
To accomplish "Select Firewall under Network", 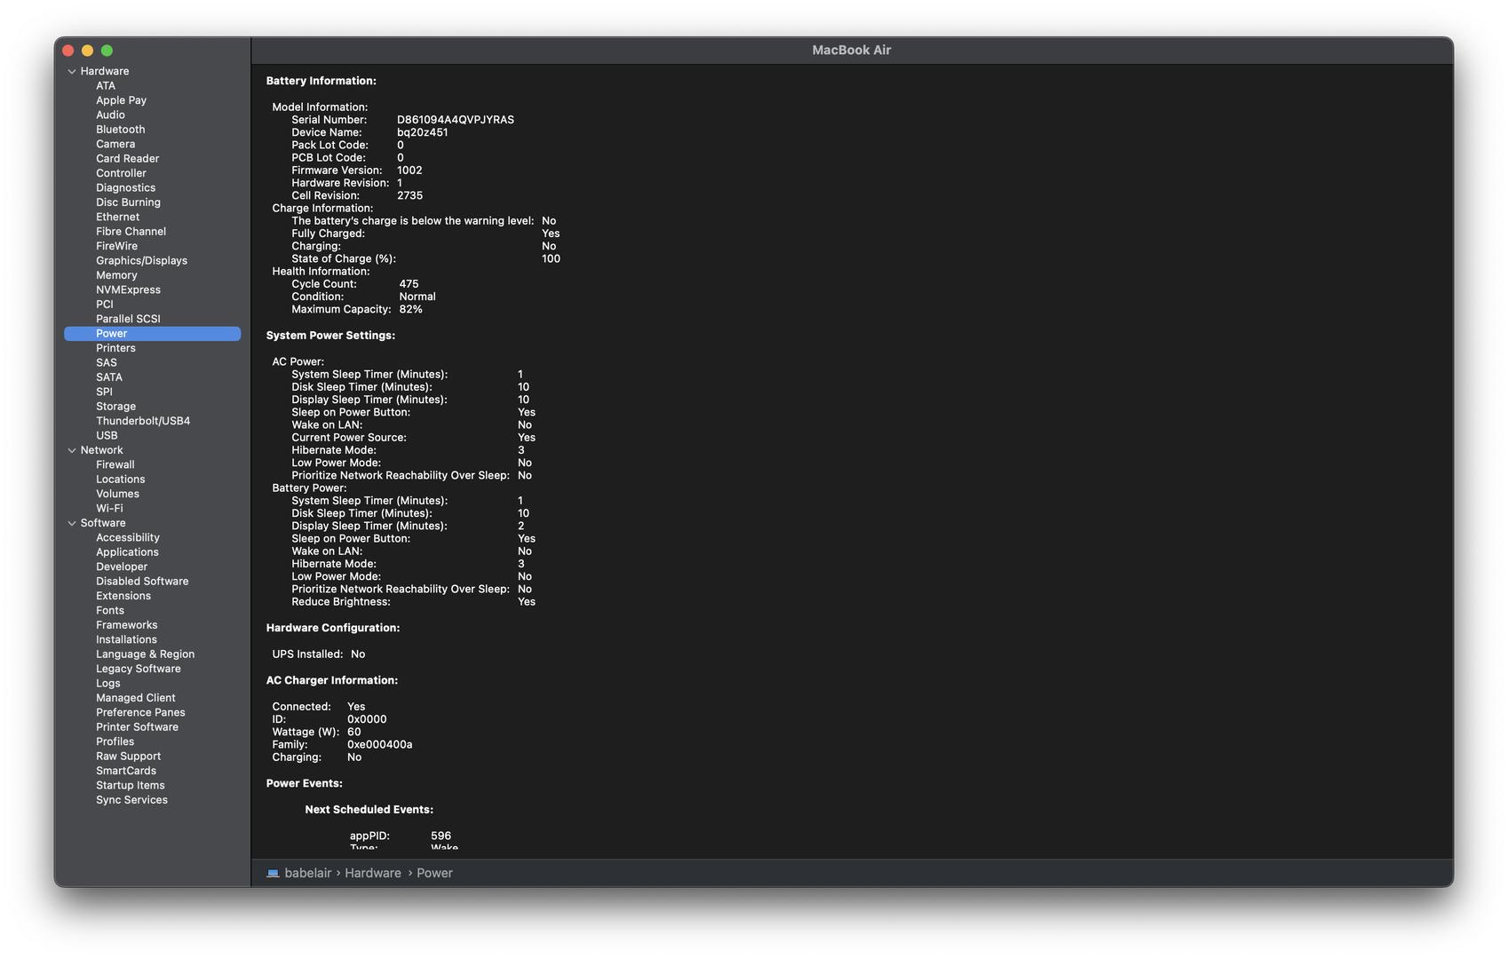I will coord(115,465).
